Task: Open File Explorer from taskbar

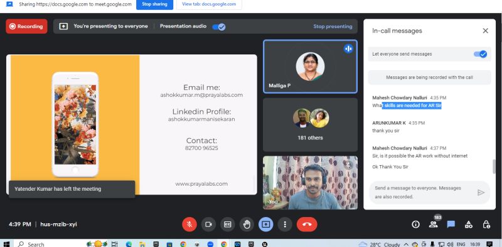Action: 142,244
